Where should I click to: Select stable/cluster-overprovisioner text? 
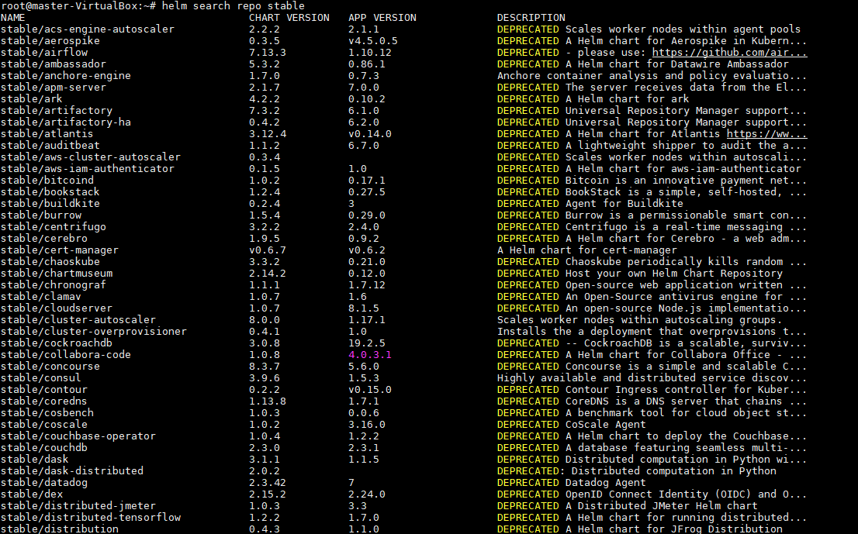pos(94,332)
